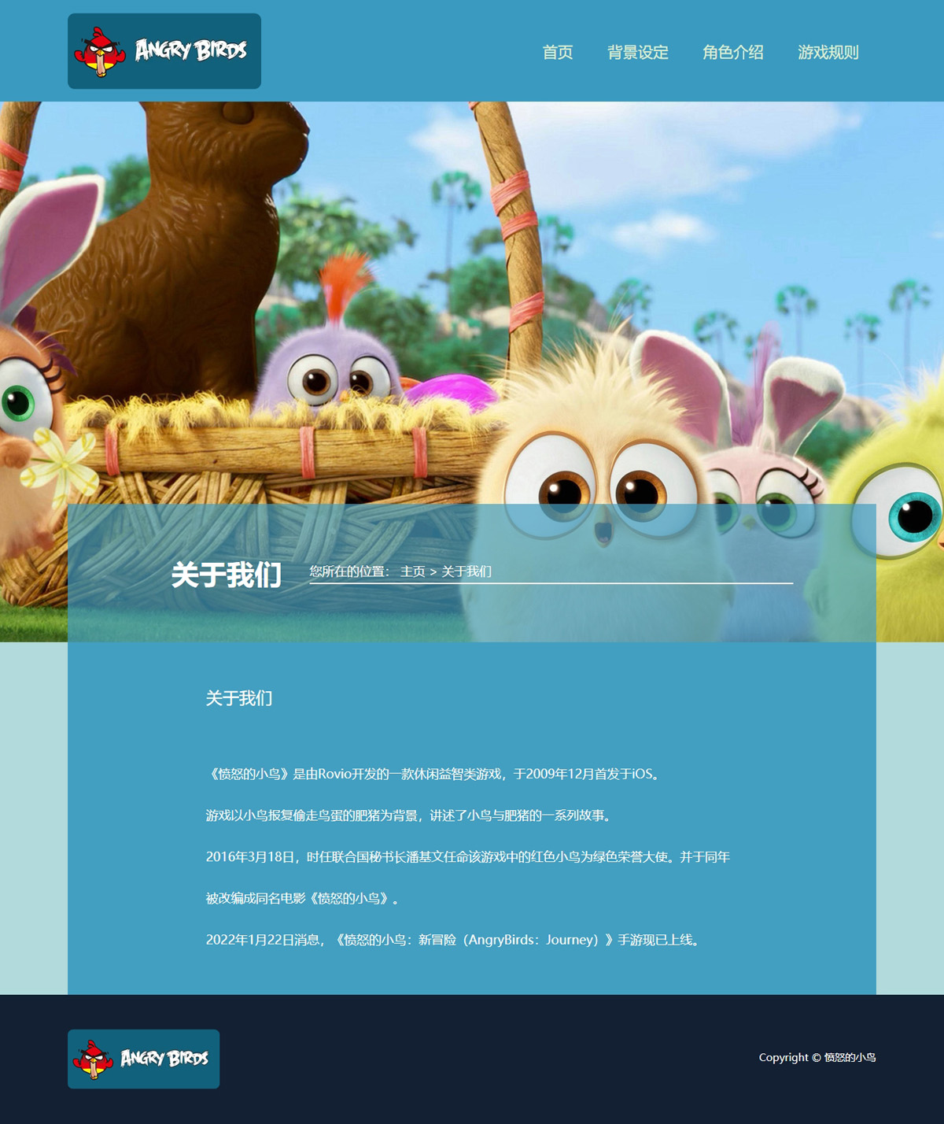Click the 您所在的位置 breadcrumb label
The image size is (944, 1124).
[x=349, y=571]
